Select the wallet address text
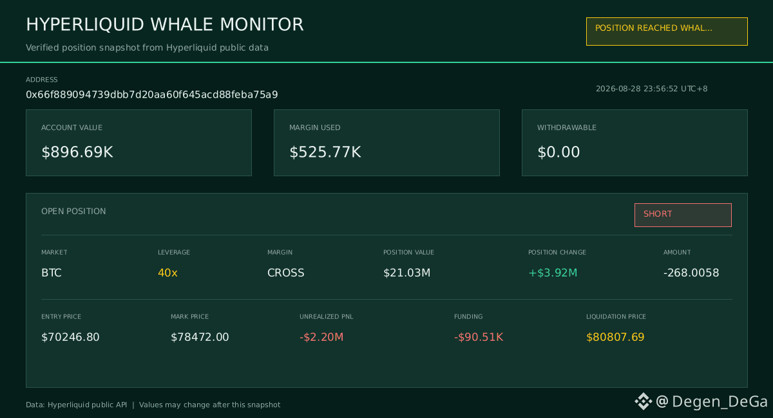The image size is (773, 418). (x=152, y=95)
